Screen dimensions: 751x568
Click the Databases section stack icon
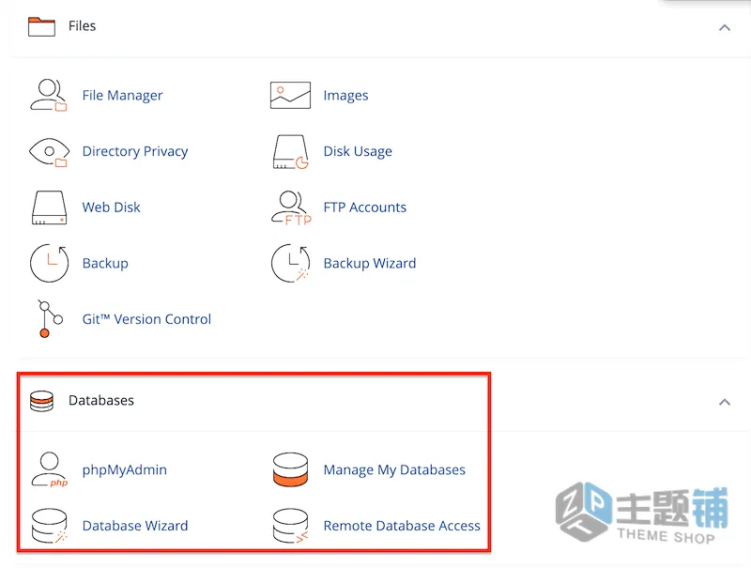(41, 401)
